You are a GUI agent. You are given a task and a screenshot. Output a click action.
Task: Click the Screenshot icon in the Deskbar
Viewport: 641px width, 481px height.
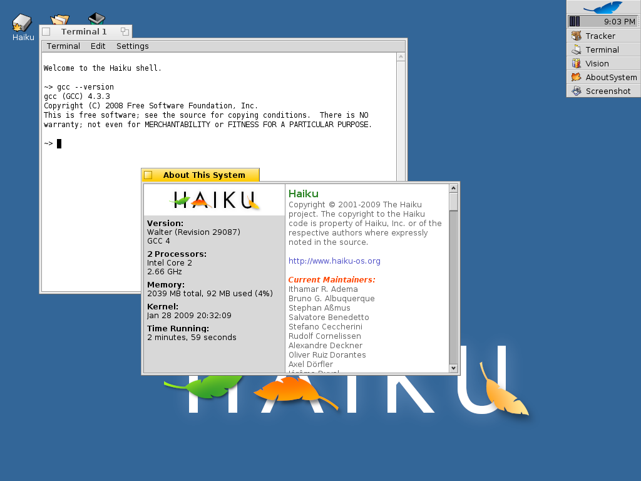577,91
